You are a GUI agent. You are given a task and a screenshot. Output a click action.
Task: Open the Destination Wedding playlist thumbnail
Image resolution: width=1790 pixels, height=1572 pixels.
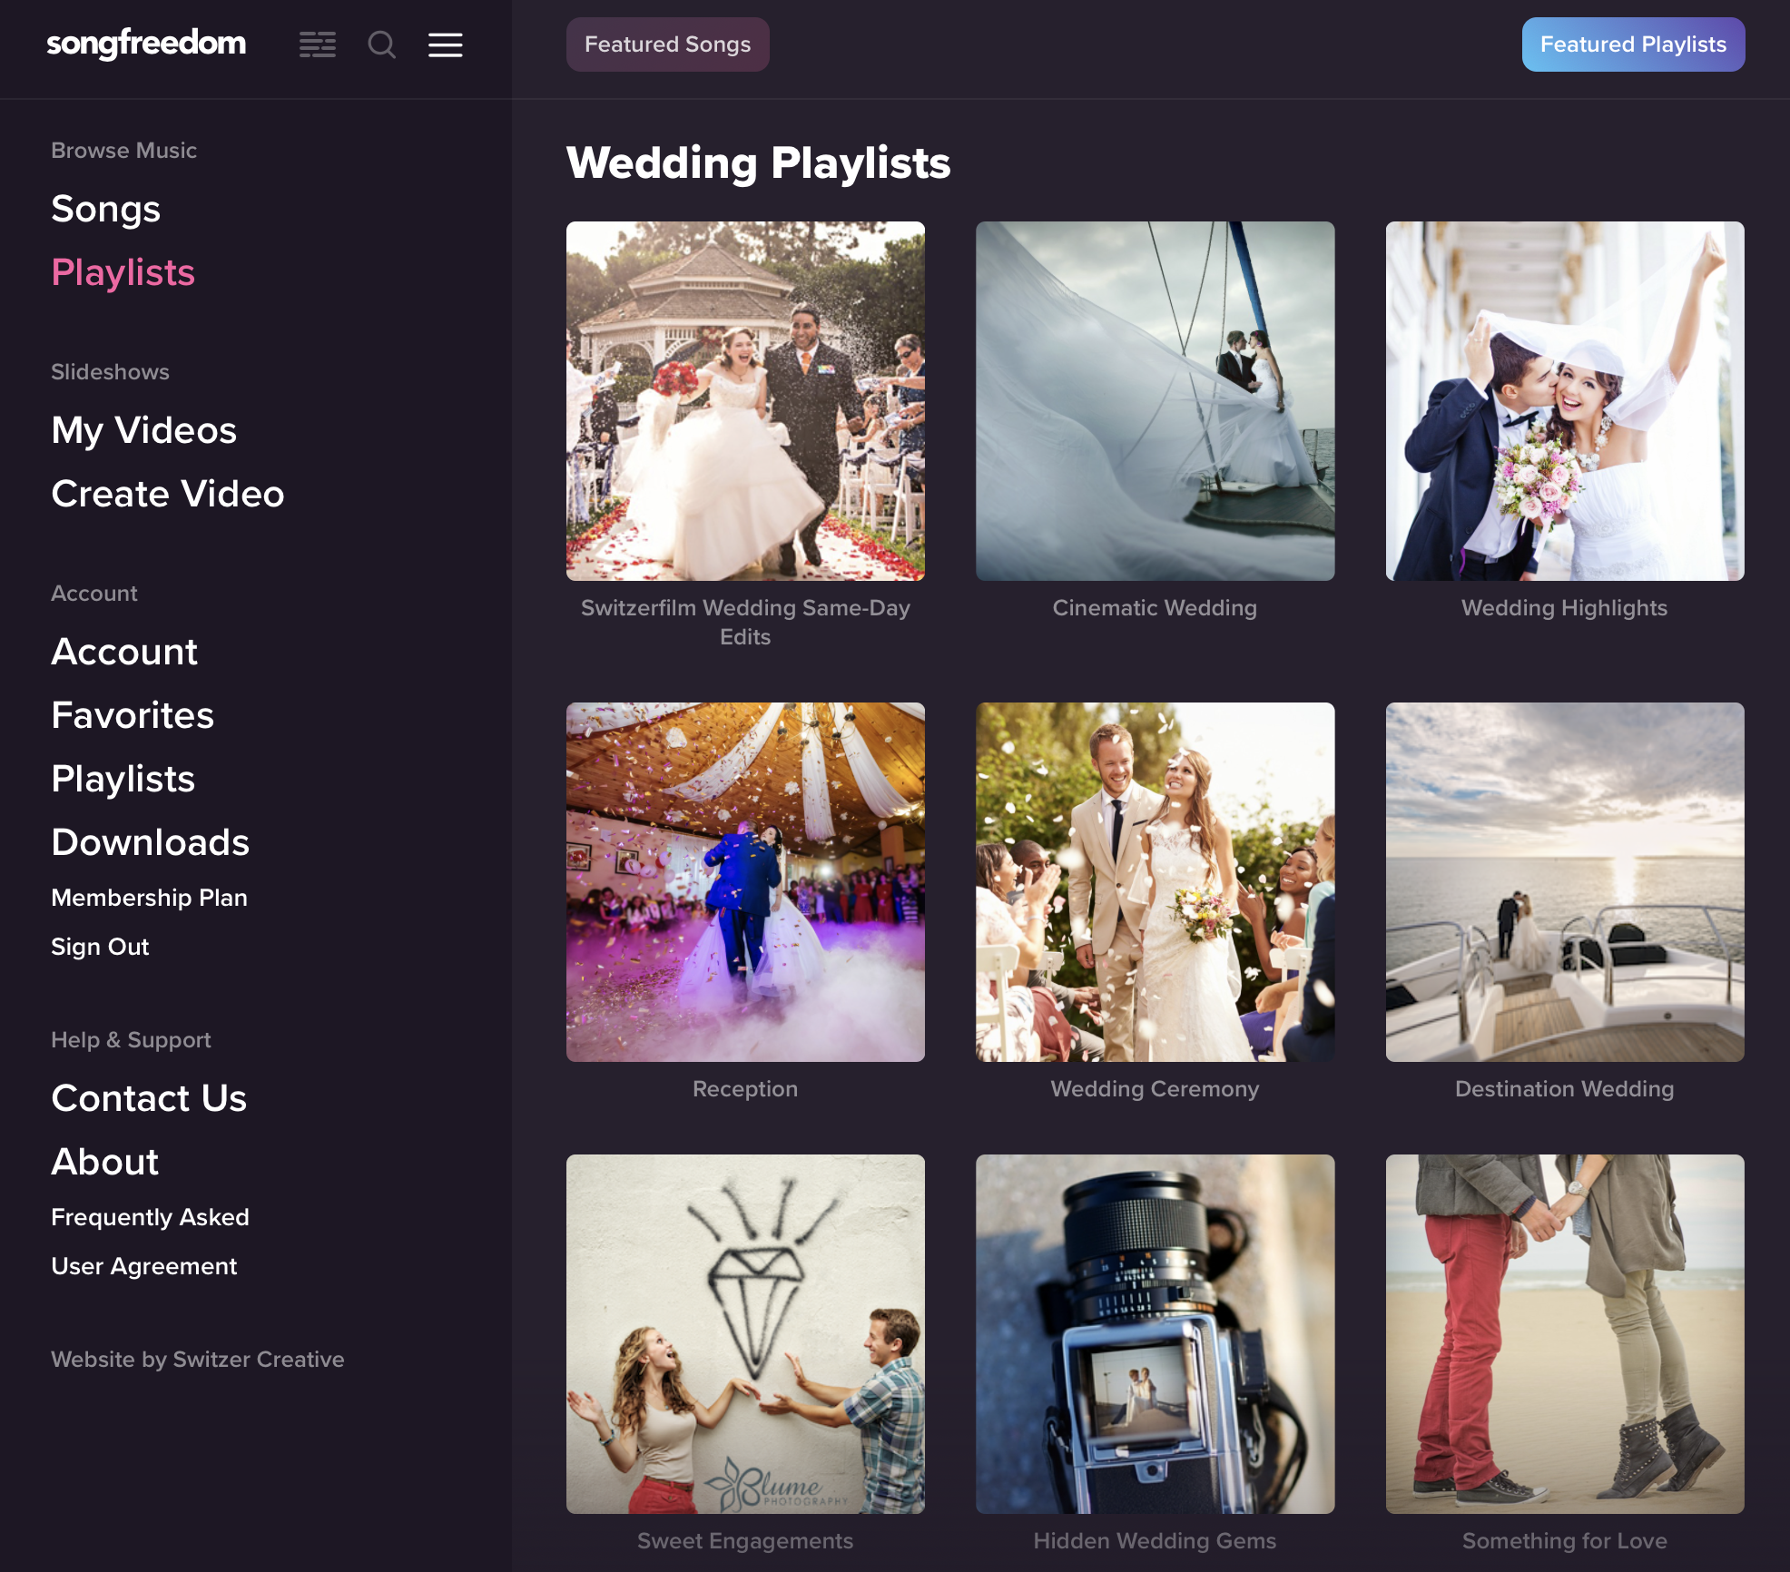(x=1564, y=882)
